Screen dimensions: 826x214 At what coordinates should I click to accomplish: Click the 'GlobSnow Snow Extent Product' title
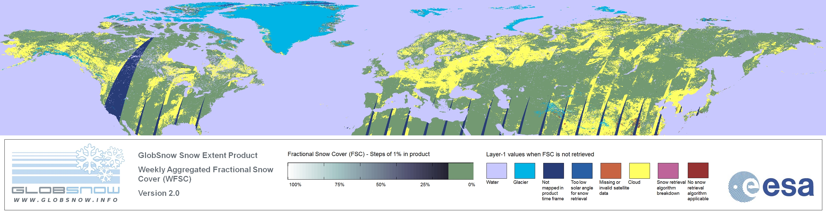tap(198, 155)
